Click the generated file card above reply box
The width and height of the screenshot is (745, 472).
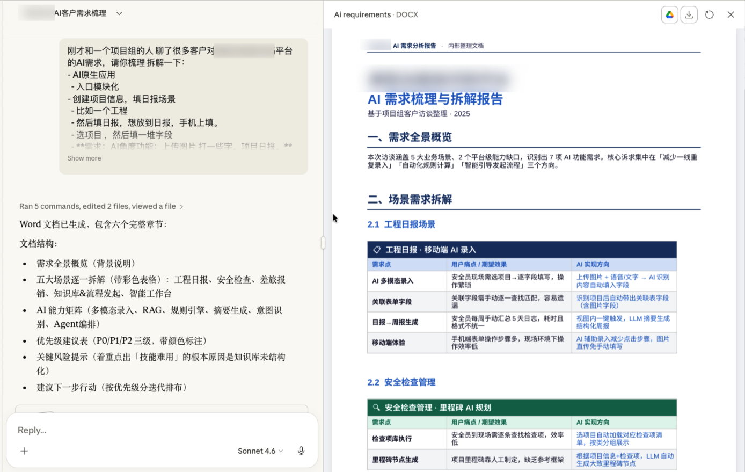coord(161,409)
